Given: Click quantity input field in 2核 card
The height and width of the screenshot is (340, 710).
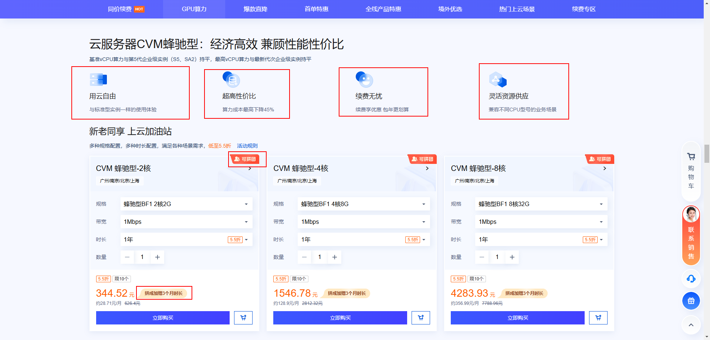Looking at the screenshot, I should point(142,257).
